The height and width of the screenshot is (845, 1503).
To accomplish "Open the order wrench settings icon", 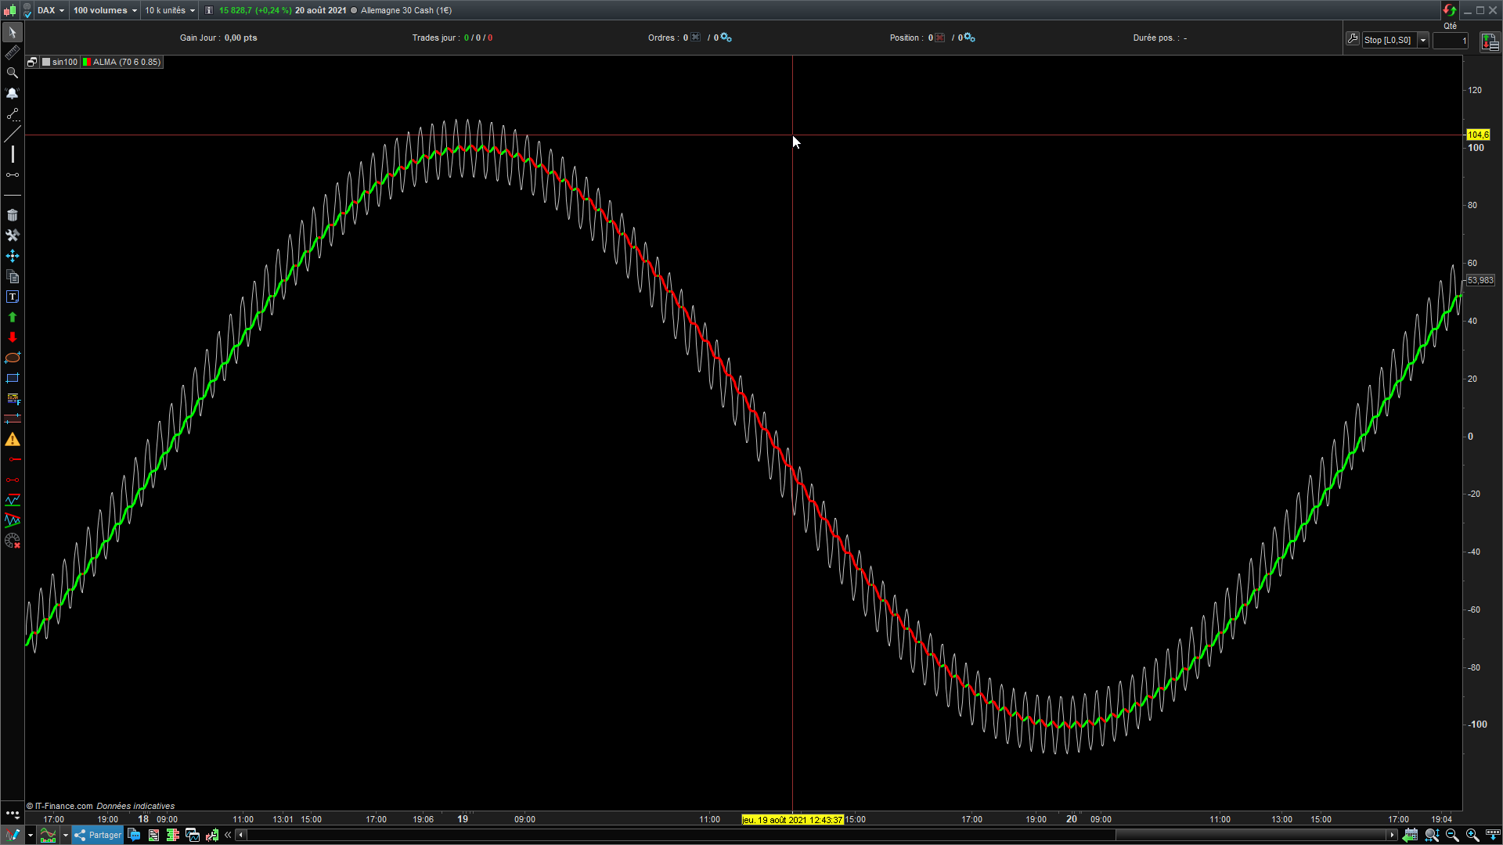I will [x=1352, y=38].
